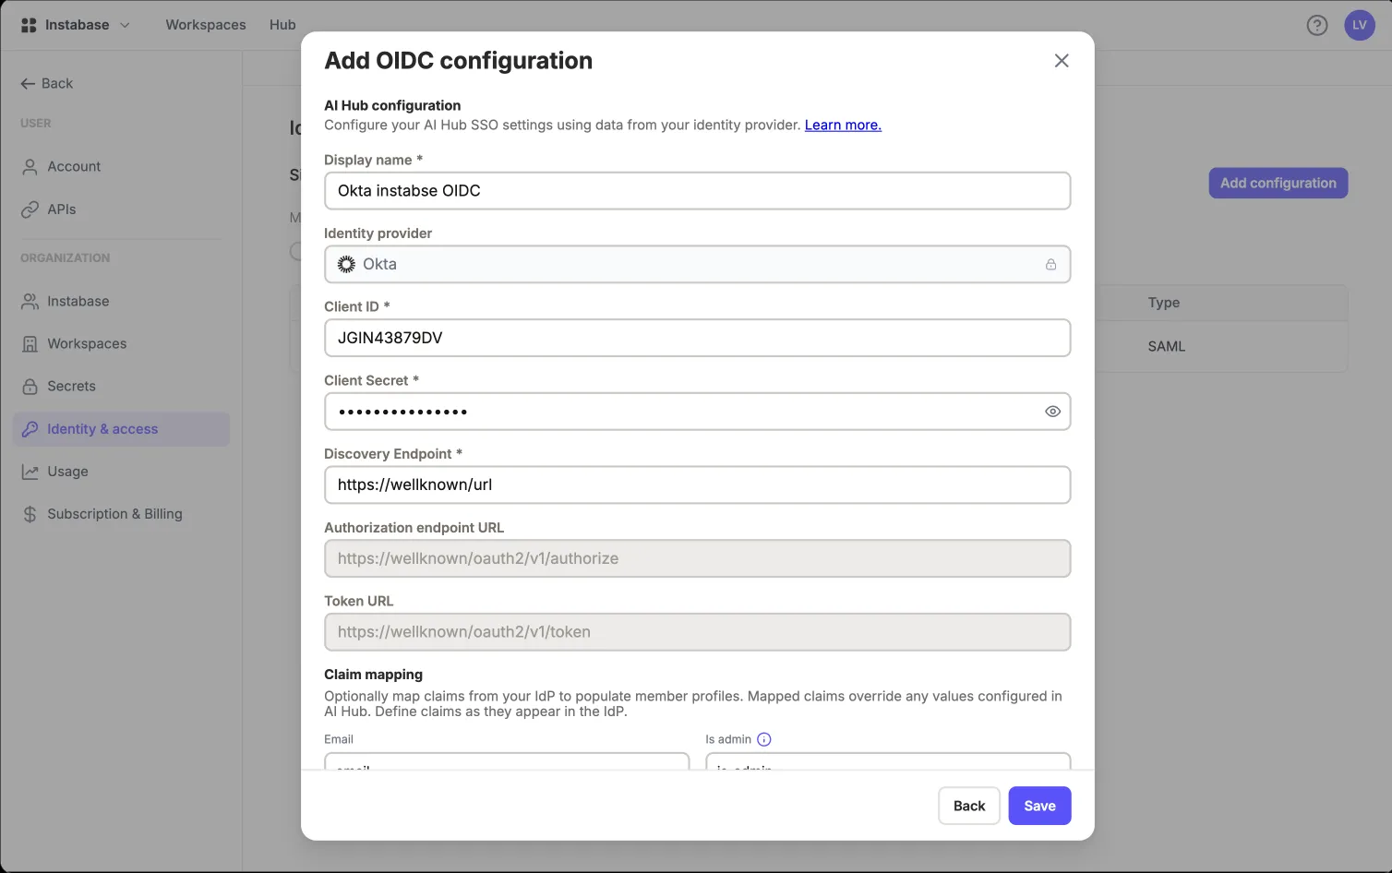
Task: Click the sidebar Back arrow link
Action: 46,83
